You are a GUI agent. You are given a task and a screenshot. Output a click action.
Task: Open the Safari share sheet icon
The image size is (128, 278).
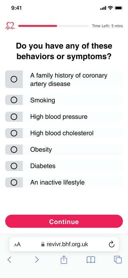[64, 259]
